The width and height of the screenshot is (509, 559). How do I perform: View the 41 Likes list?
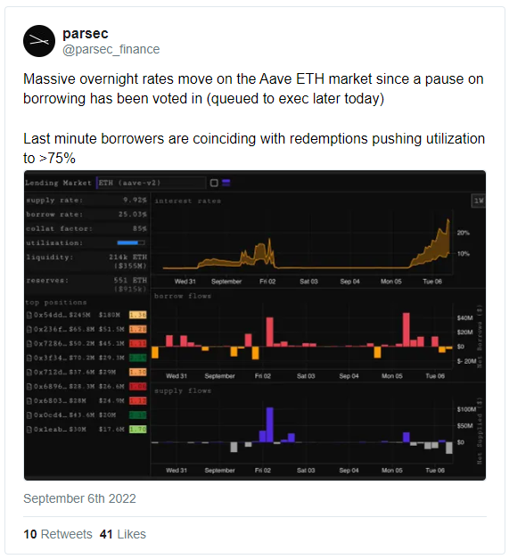(x=123, y=534)
